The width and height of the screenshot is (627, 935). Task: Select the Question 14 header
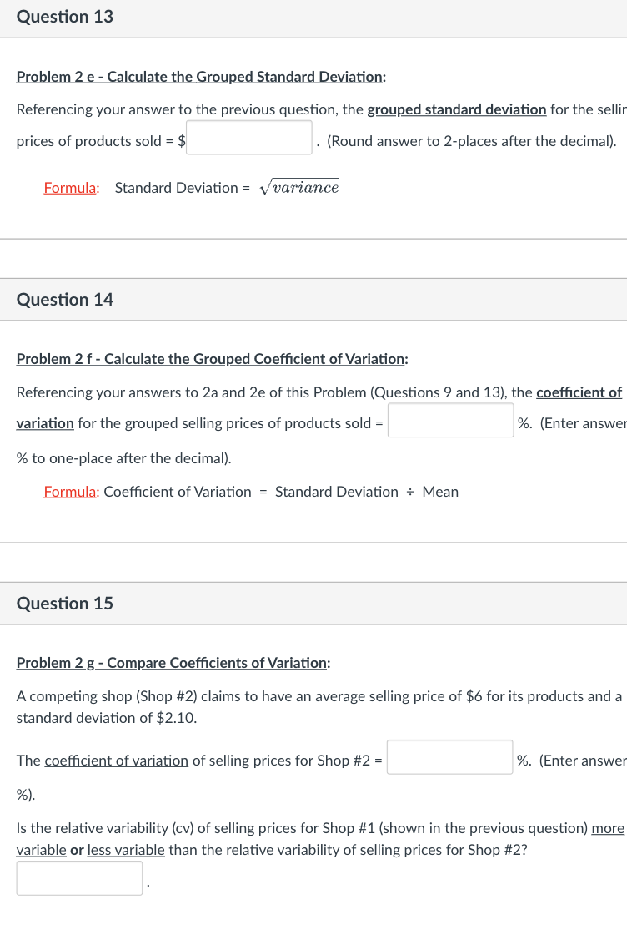(64, 299)
